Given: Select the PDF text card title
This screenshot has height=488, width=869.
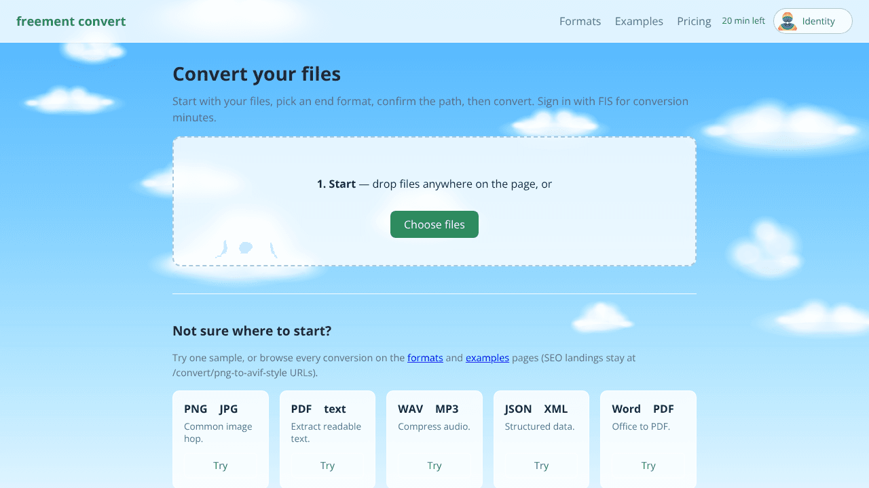Looking at the screenshot, I should pos(318,409).
